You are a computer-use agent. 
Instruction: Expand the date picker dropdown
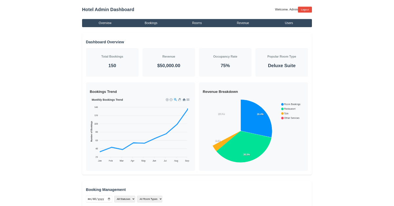click(99, 199)
